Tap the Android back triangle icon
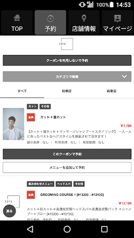This screenshot has width=134, height=238. coord(30,229)
